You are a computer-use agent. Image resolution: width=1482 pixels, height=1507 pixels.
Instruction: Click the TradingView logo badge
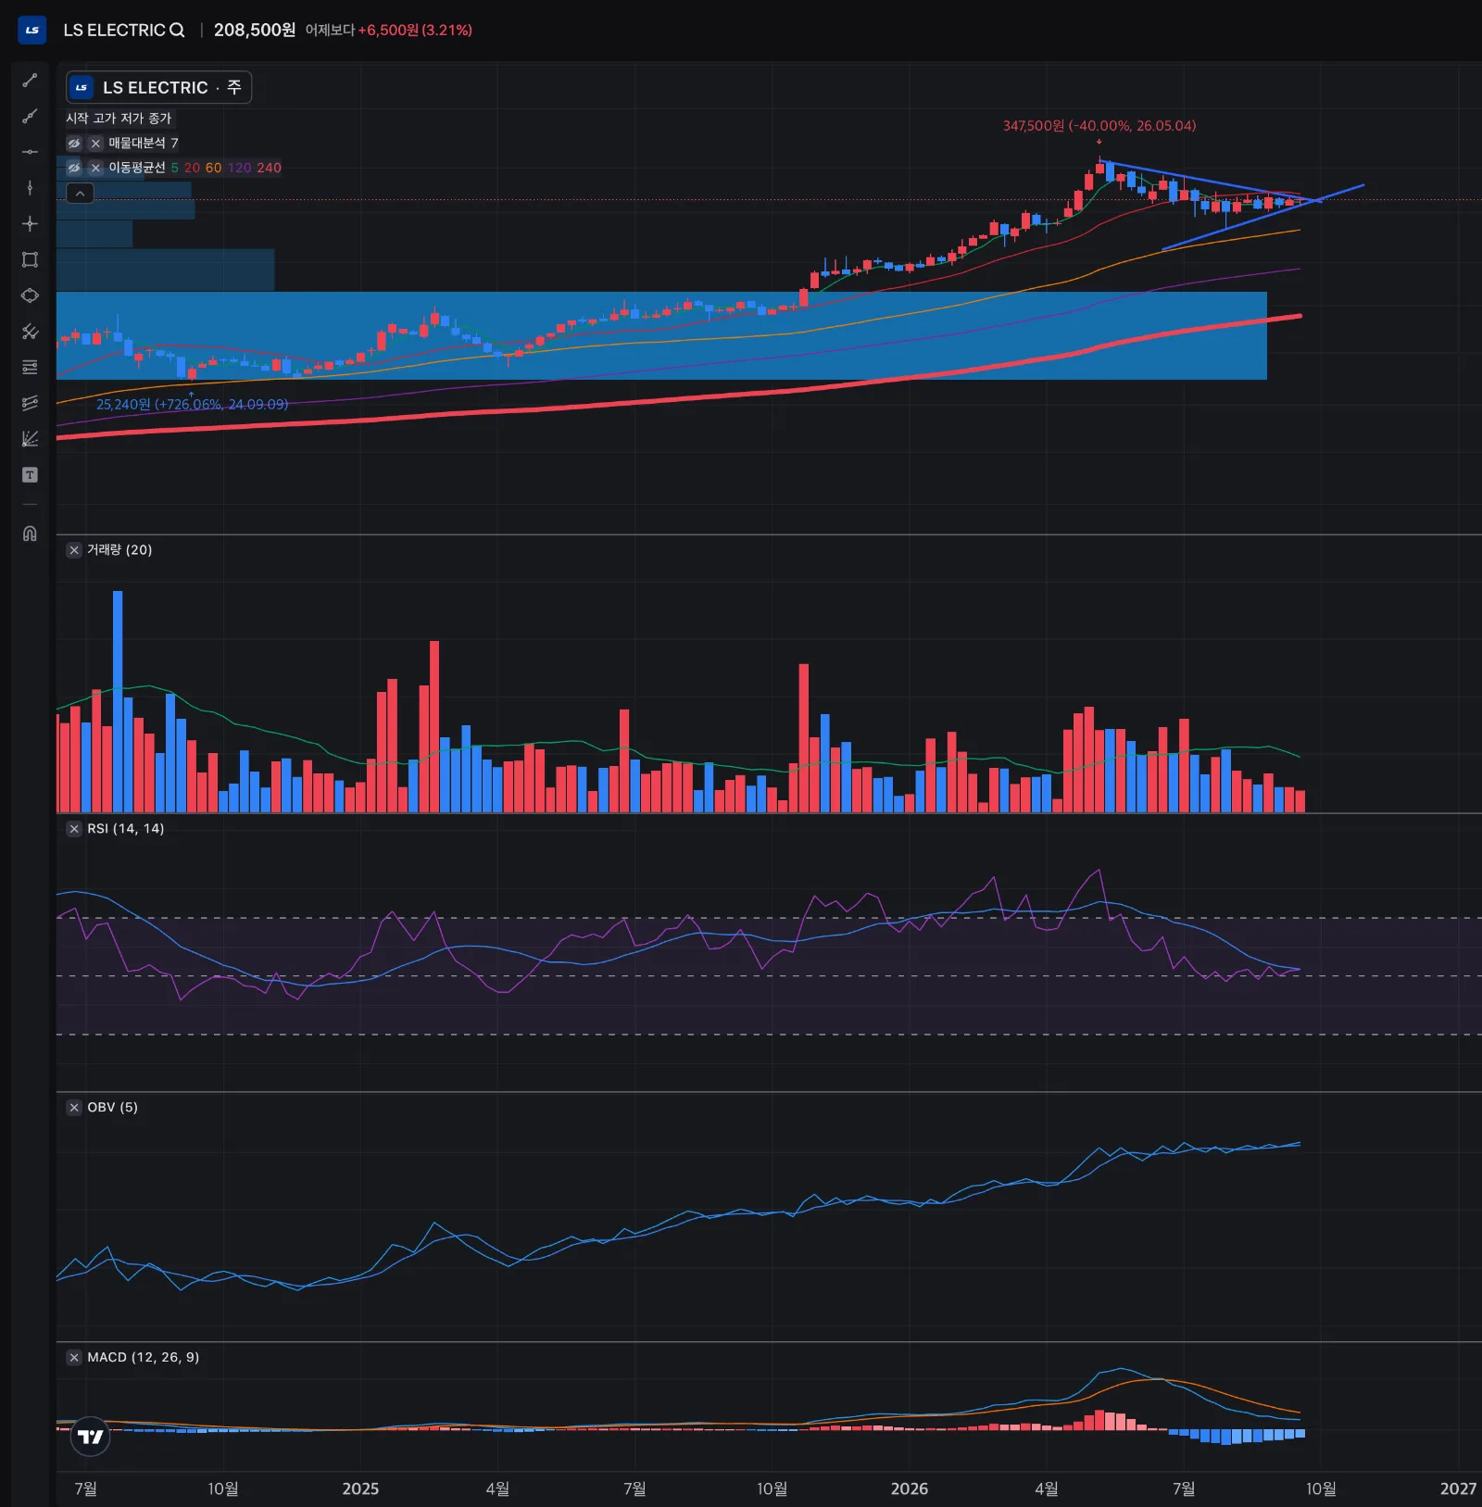(x=91, y=1437)
